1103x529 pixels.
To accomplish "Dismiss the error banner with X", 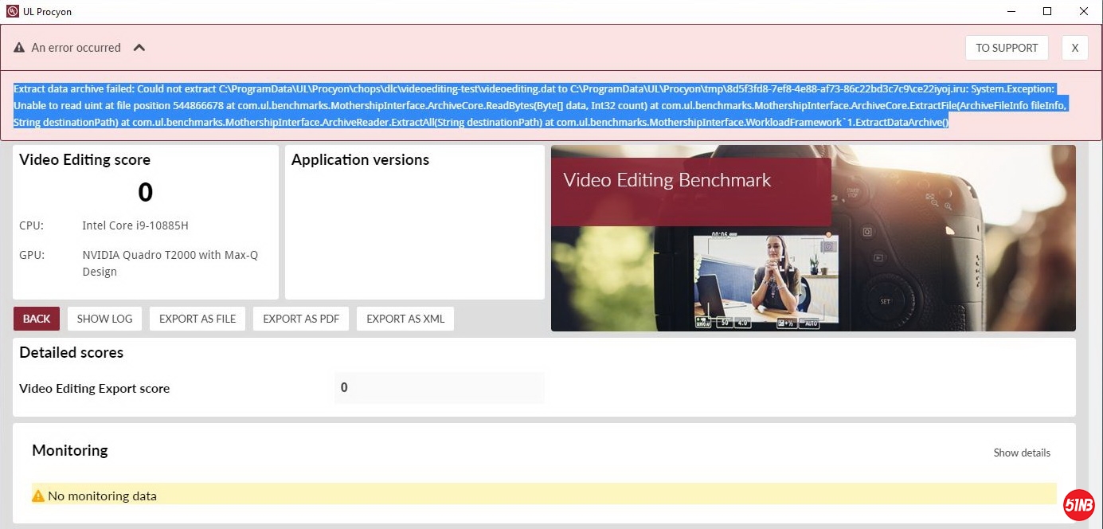I will point(1074,48).
